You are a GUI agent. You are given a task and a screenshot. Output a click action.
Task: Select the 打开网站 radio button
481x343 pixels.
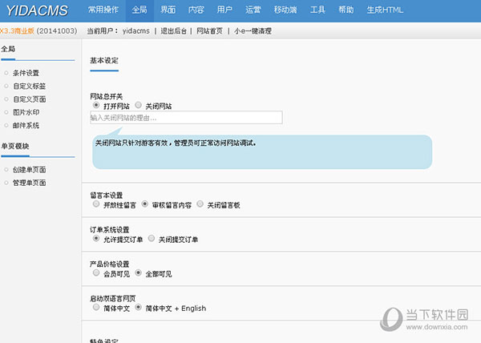96,106
